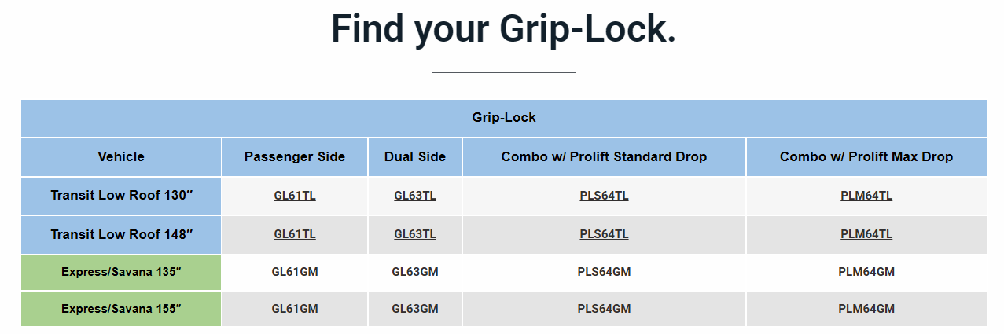
Task: Open PLM64TL link for Transit Low Roof 148″
Action: pos(866,234)
